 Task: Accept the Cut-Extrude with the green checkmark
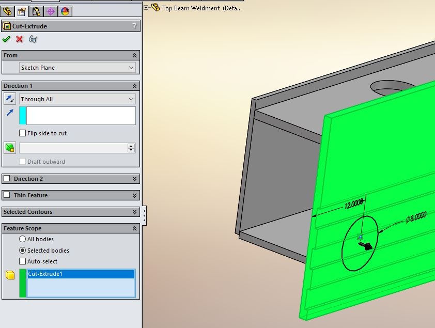pyautogui.click(x=6, y=39)
